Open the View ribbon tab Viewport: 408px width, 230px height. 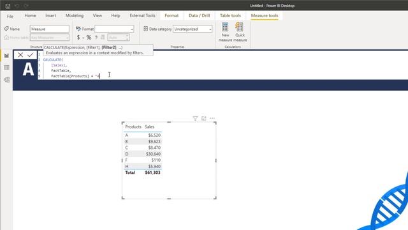click(x=98, y=15)
